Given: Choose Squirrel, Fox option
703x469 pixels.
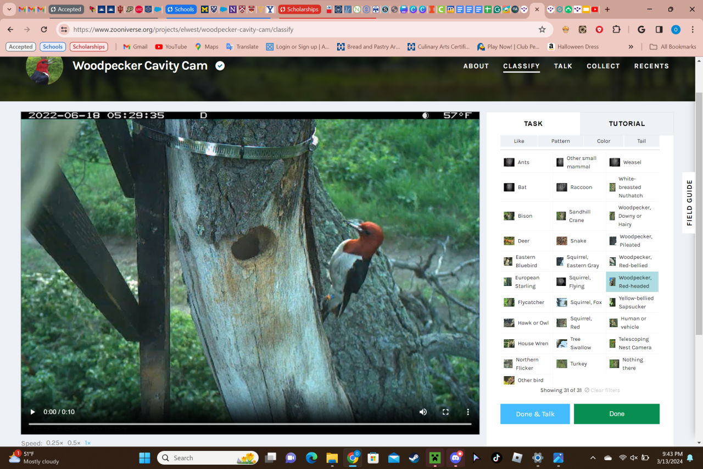Looking at the screenshot, I should tap(579, 302).
